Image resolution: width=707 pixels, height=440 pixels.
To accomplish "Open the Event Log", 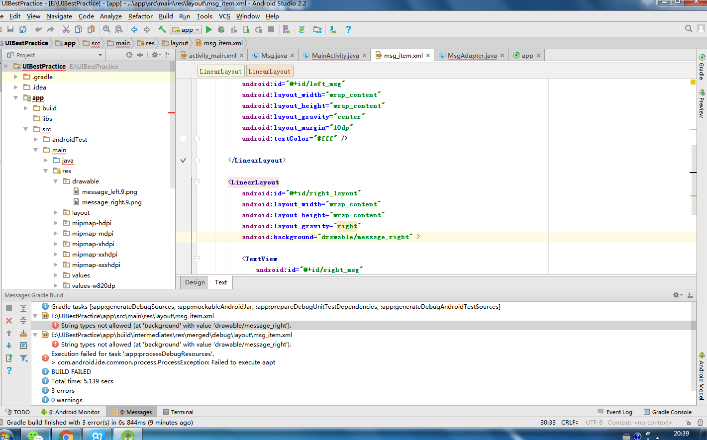I will (614, 412).
